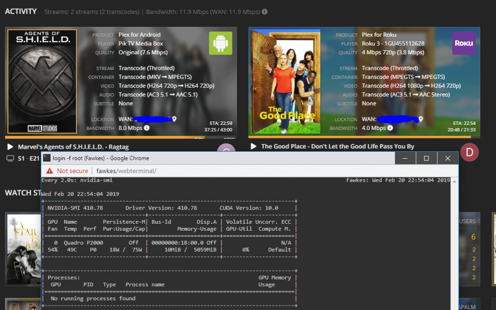Click the Roku platform icon on Good Place stream
The image size is (496, 310).
tap(464, 43)
